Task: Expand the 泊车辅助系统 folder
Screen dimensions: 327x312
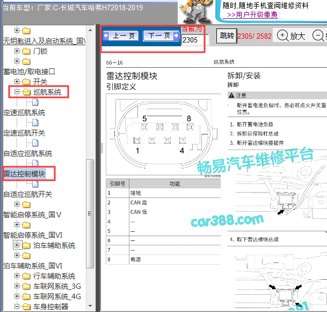Action: pyautogui.click(x=17, y=245)
